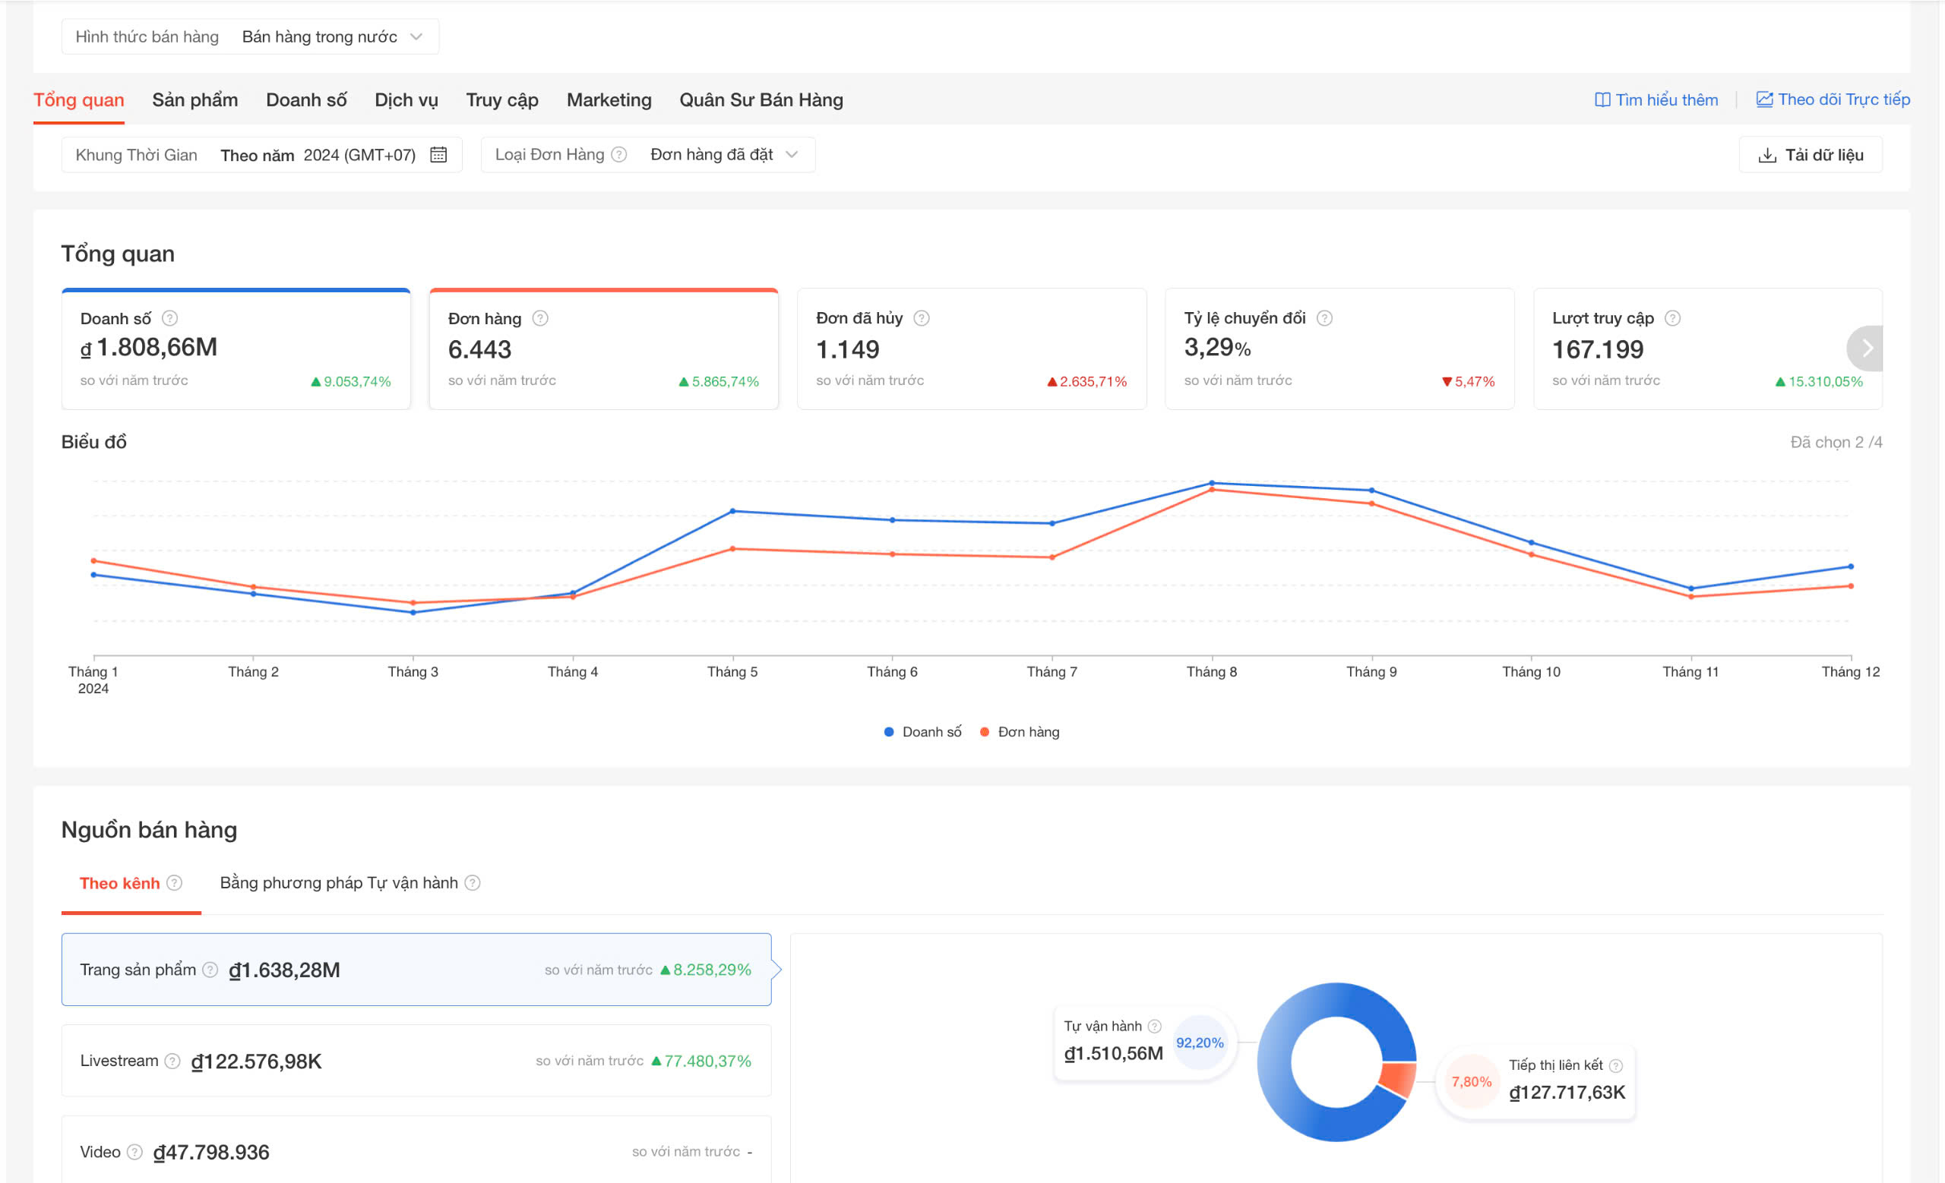Viewport: 1945px width, 1183px height.
Task: Click info icon next to Loại Đơn Hàng
Action: point(620,155)
